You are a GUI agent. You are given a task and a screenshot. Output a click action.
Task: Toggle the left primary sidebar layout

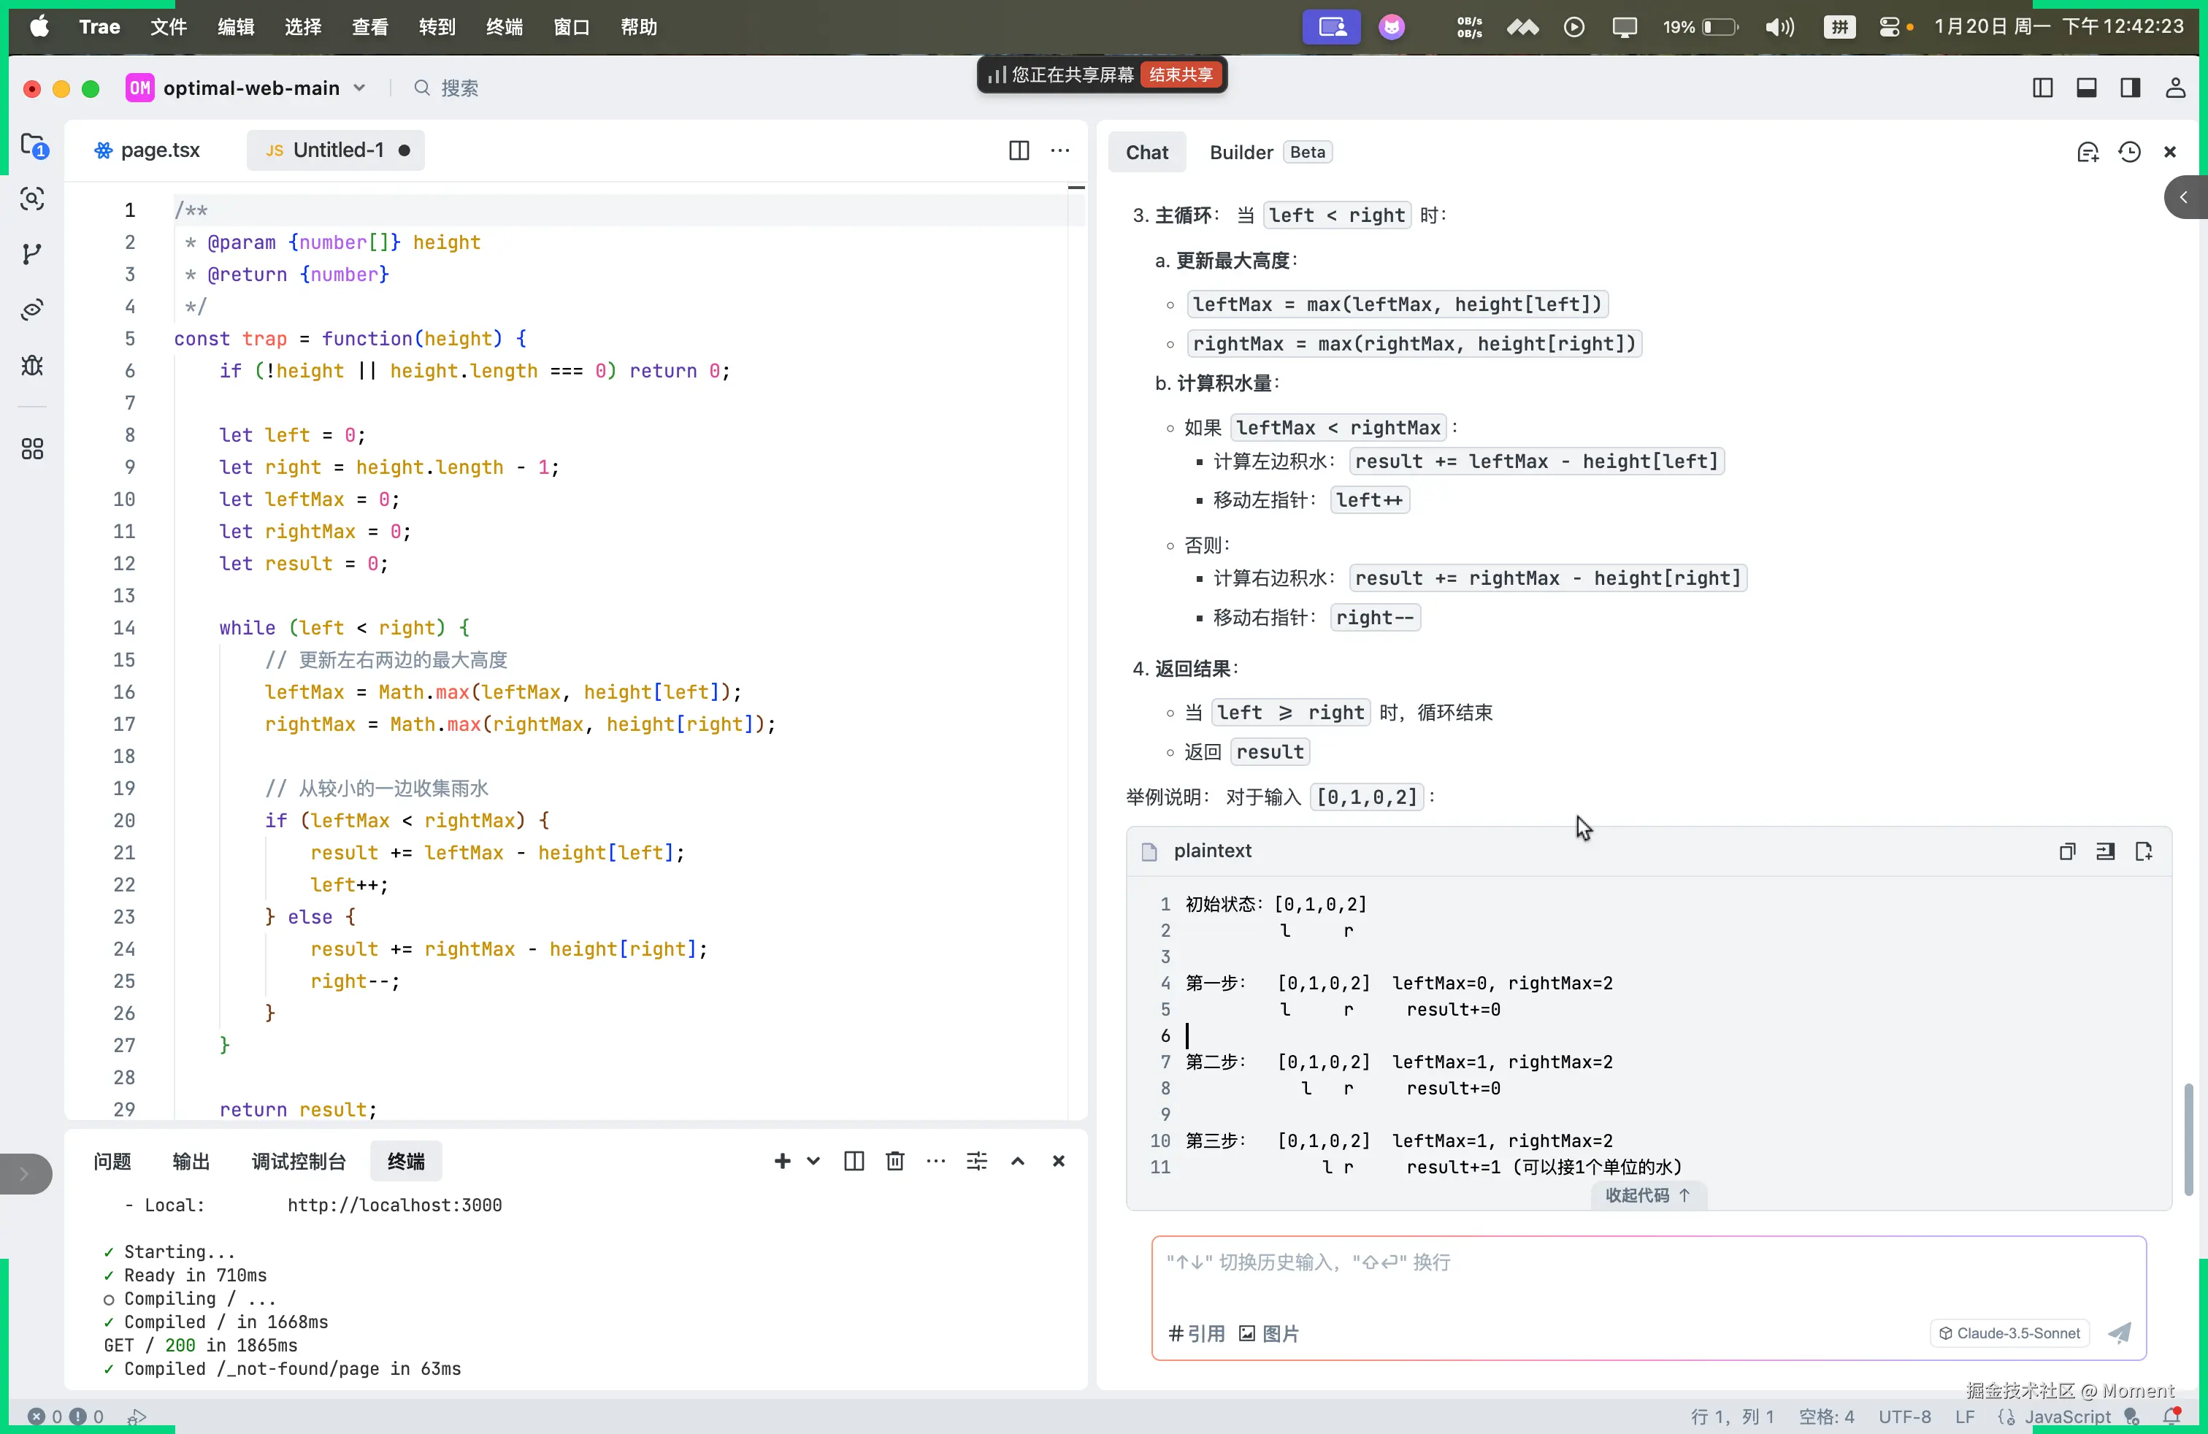click(x=2042, y=88)
